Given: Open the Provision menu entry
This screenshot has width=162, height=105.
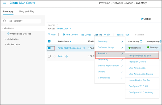Looking at the screenshot, I should (110, 53).
